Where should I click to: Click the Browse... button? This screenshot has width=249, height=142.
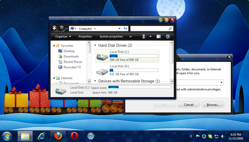click(x=213, y=105)
